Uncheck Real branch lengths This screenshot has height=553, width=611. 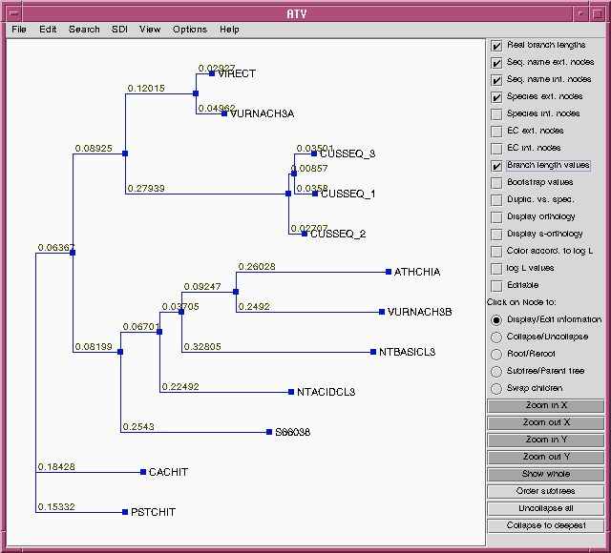(x=496, y=46)
